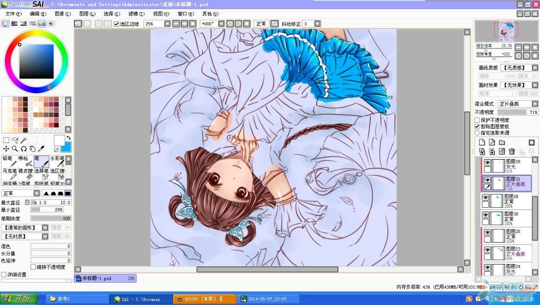This screenshot has height=305, width=540.
Task: Hide layer 图层25 with its eye icon
Action: click(487, 233)
